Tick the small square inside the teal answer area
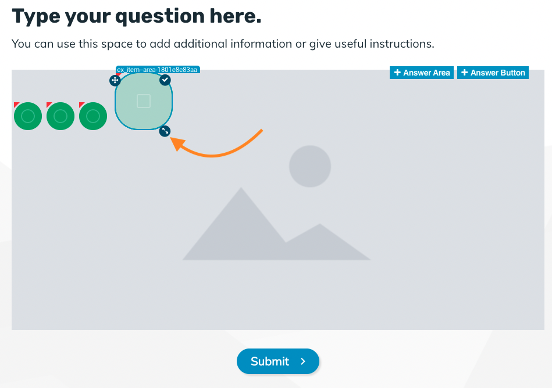Screen dimensions: 552x388 tap(144, 101)
